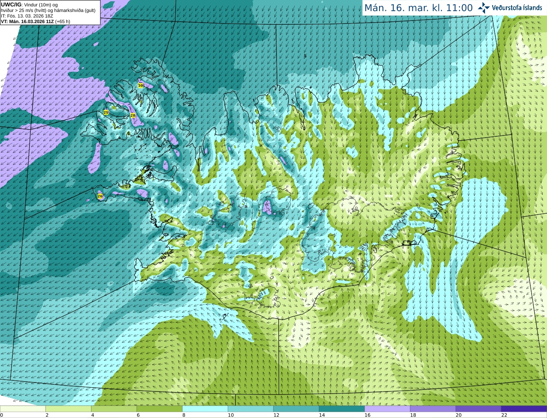Pick the light teal 10–12 m/s legend swatch
The width and height of the screenshot is (547, 418).
(251, 409)
